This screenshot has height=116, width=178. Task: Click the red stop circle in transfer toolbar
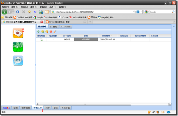[51, 32]
